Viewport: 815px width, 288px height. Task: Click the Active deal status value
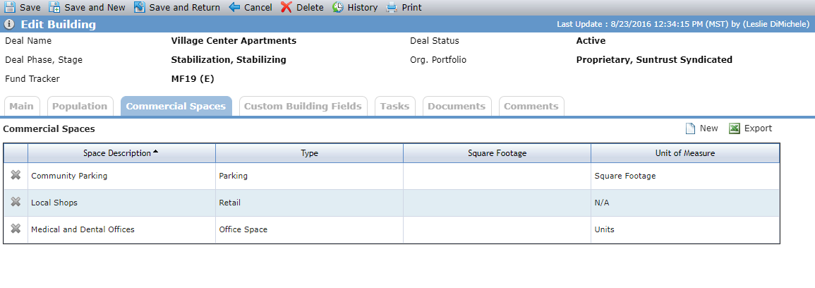[x=591, y=40]
